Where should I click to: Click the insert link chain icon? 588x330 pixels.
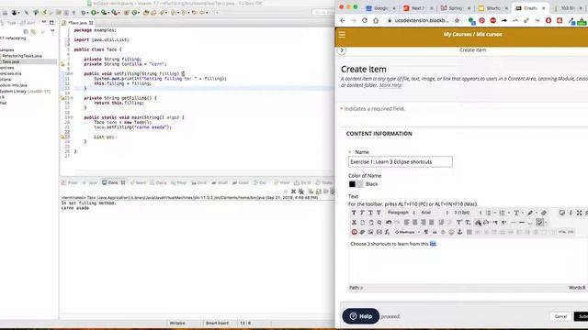click(x=478, y=222)
